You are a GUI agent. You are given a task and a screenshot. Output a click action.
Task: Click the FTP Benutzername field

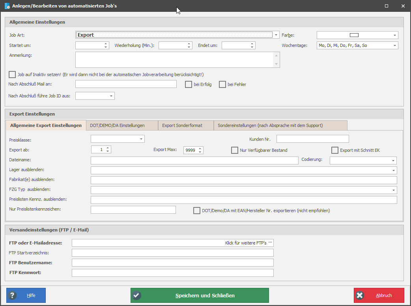coord(172,263)
